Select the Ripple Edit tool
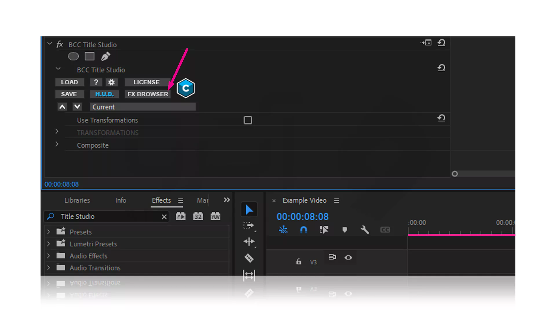The height and width of the screenshot is (312, 556). (x=249, y=242)
